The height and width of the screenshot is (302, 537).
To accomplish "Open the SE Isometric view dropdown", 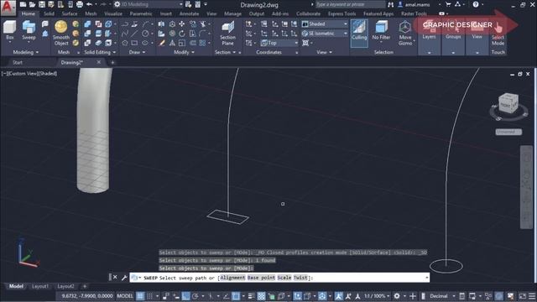I will click(x=325, y=34).
